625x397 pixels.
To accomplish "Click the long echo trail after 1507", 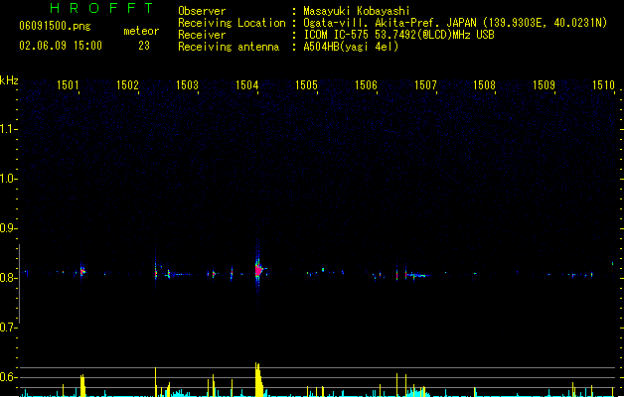I will 417,275.
